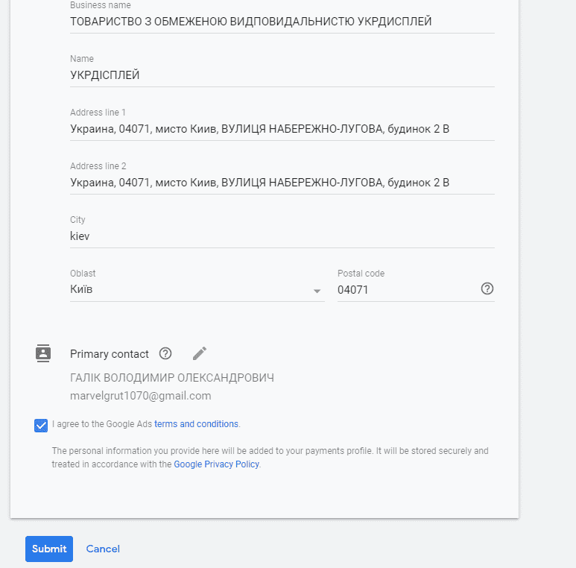576x568 pixels.
Task: Click the Primary contact card icon
Action: click(43, 353)
